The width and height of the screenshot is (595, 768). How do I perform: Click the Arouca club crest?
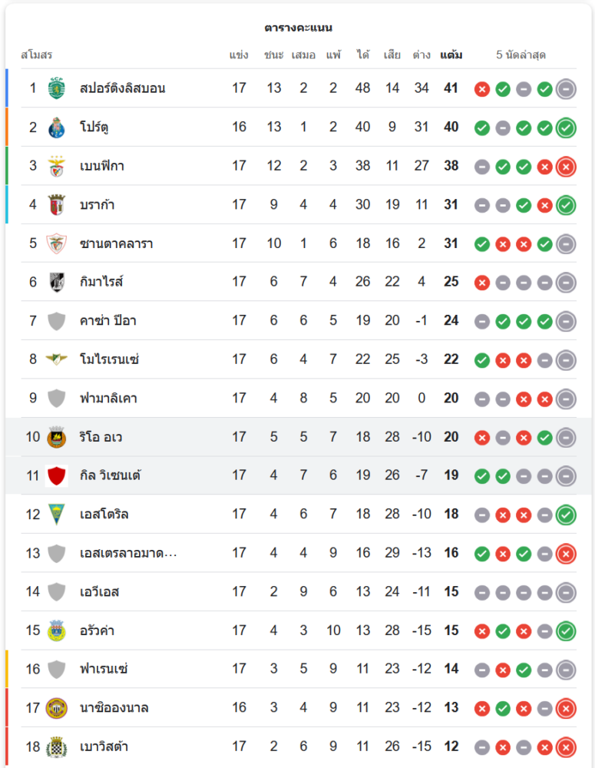pos(57,631)
